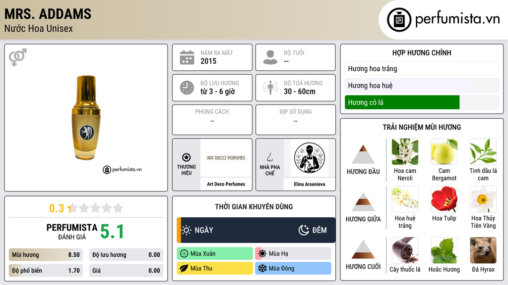Click the 'MRS. ADDAMS' title text
Screen dimensions: 508x285
[x=48, y=14]
